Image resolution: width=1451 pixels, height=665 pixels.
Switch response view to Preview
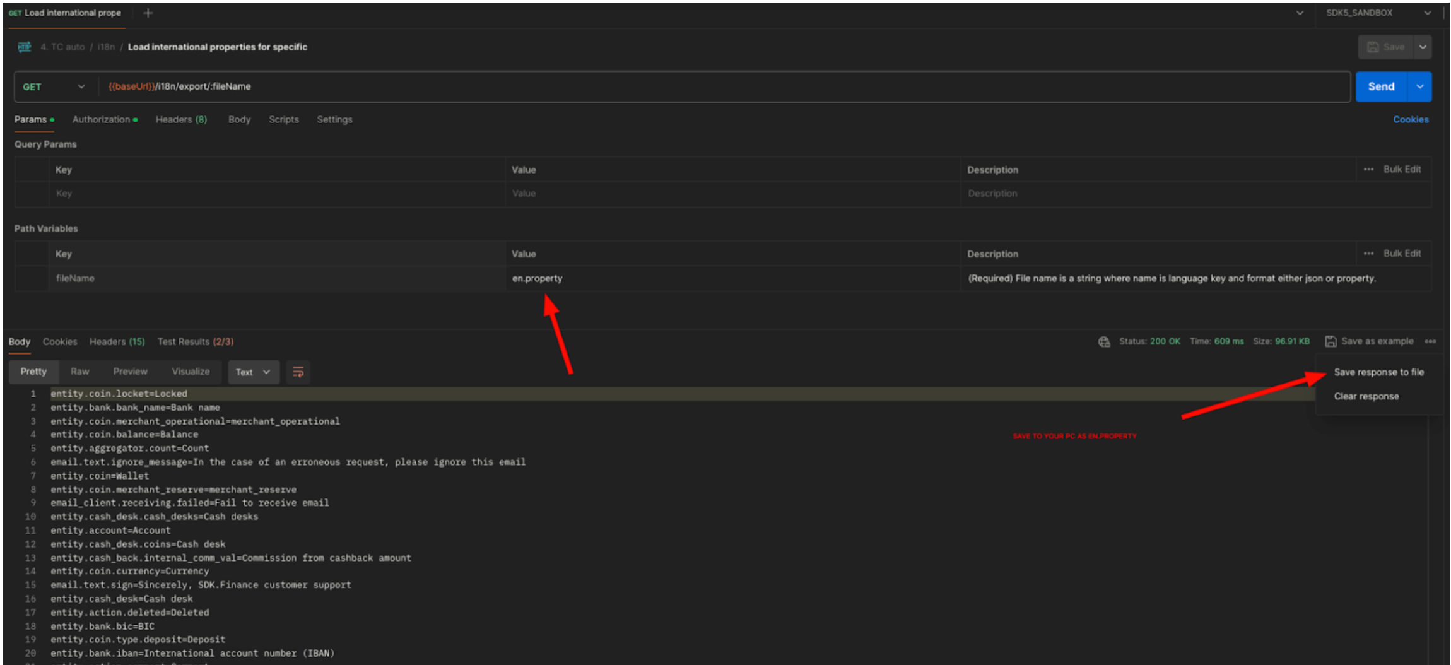coord(130,372)
